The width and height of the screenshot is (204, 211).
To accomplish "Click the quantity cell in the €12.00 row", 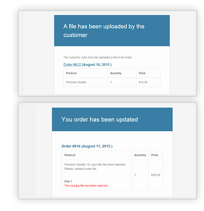I will pyautogui.click(x=111, y=82).
